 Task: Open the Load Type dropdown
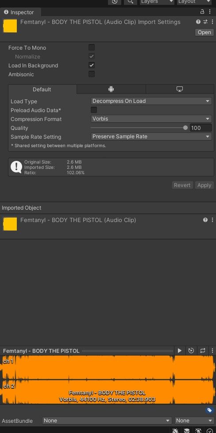[x=151, y=101]
